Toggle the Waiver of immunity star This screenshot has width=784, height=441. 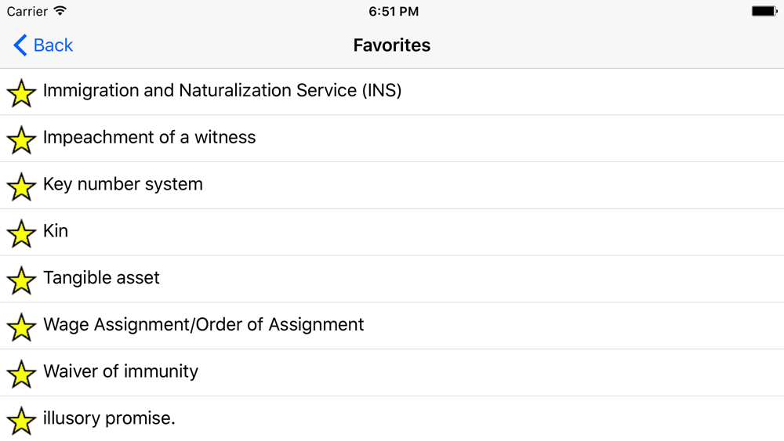tap(21, 374)
